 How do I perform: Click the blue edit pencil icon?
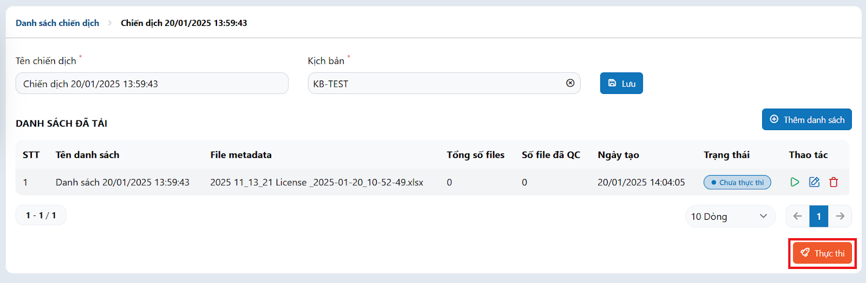814,182
